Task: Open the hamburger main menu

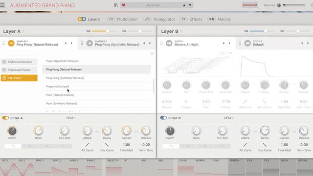Action: [2, 5]
